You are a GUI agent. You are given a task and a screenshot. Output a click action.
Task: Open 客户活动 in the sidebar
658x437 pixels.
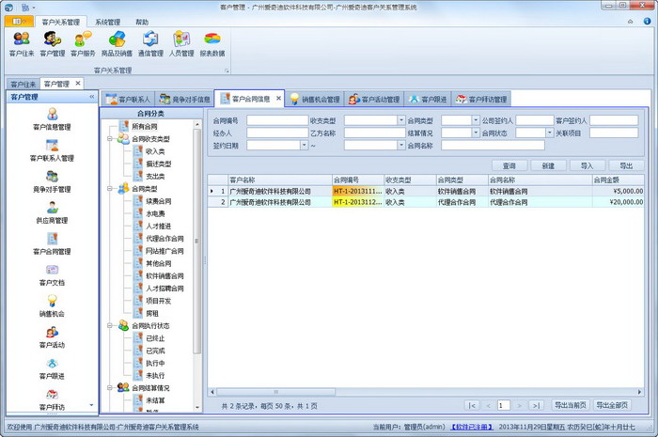click(x=52, y=337)
